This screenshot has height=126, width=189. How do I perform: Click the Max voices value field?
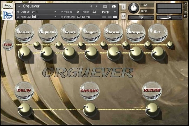(x=94, y=12)
